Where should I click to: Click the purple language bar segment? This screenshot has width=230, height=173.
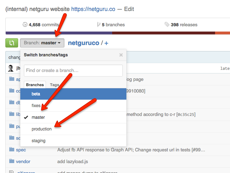[x=59, y=33]
